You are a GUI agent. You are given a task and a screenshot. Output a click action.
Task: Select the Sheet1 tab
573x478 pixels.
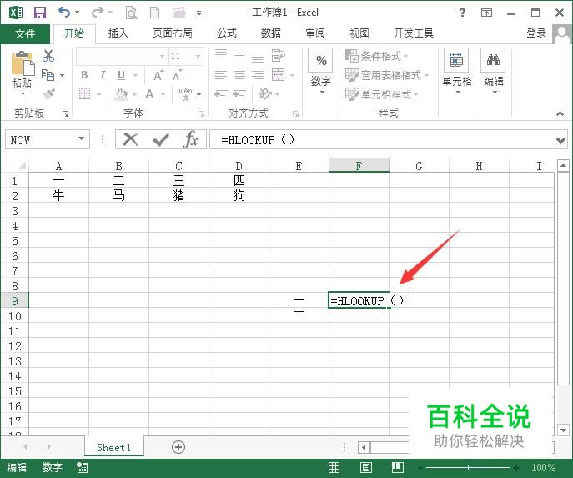click(114, 447)
